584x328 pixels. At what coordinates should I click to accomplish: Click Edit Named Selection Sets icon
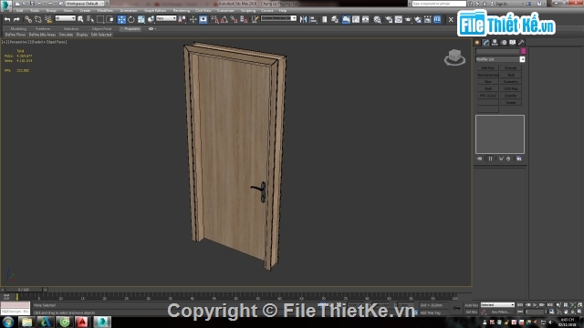click(x=255, y=19)
